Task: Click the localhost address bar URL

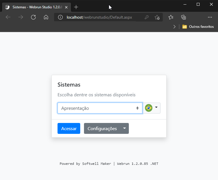Action: tap(99, 17)
